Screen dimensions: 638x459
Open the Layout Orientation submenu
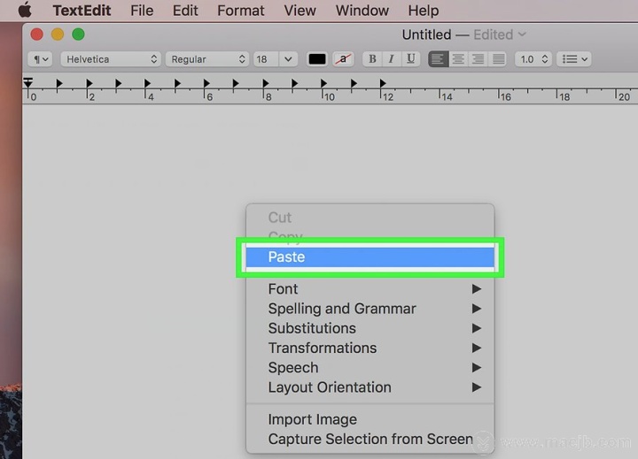click(370, 387)
